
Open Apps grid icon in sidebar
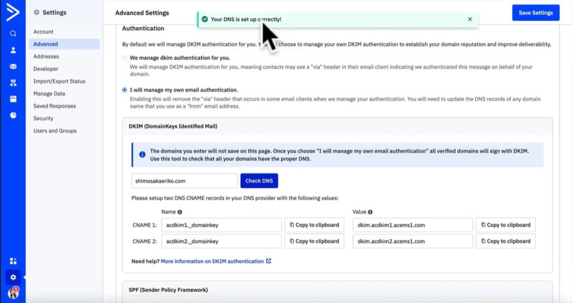(13, 261)
